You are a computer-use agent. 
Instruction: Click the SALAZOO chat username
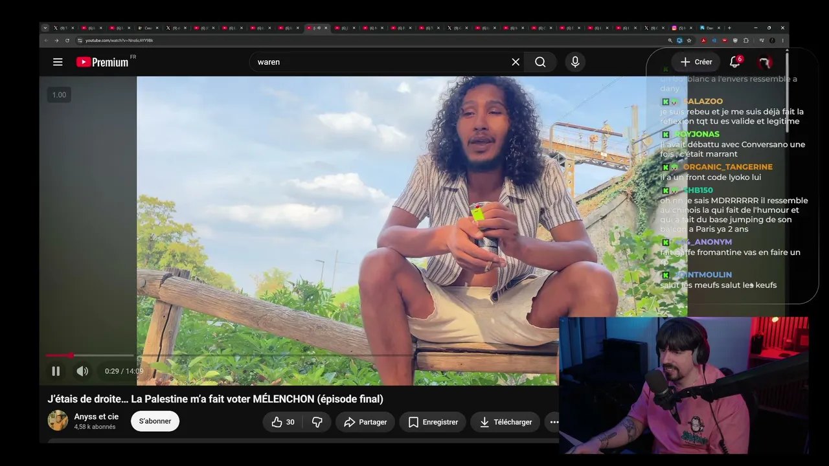pyautogui.click(x=703, y=102)
